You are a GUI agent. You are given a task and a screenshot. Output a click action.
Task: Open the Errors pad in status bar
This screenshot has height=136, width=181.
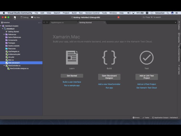(136, 118)
